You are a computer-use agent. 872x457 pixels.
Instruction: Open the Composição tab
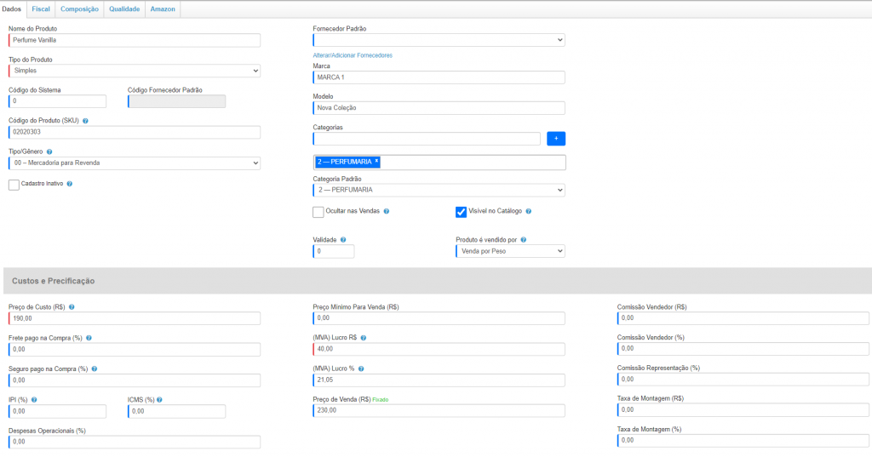pyautogui.click(x=79, y=9)
